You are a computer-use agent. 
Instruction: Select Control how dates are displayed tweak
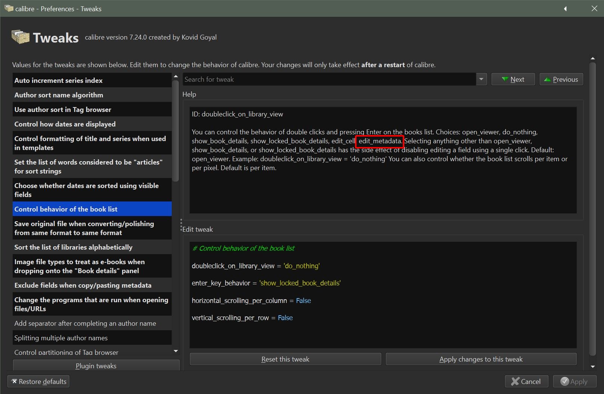point(92,124)
